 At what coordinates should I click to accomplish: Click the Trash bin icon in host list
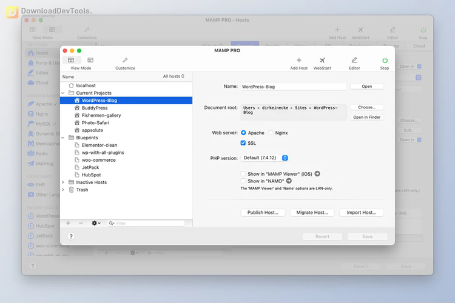(x=71, y=190)
